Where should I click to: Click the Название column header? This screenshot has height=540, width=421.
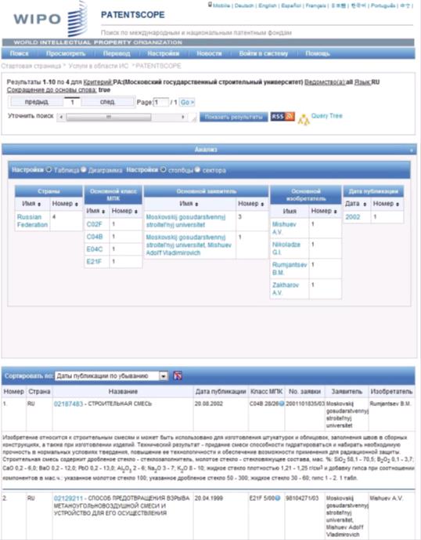pyautogui.click(x=123, y=392)
